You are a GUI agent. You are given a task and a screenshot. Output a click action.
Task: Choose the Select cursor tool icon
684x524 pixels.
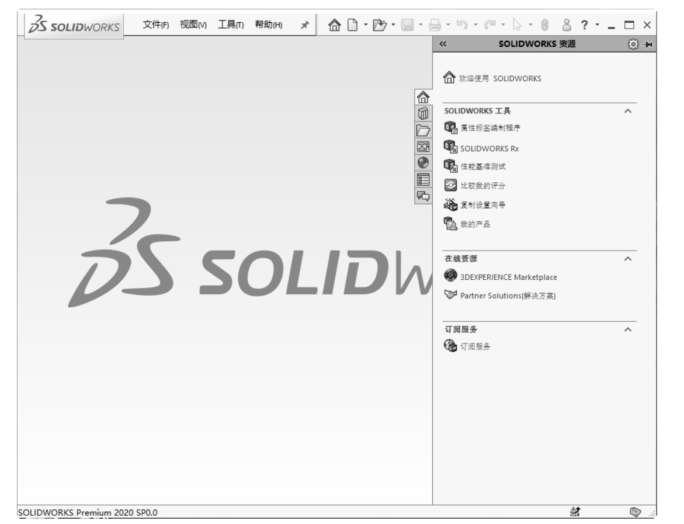517,25
